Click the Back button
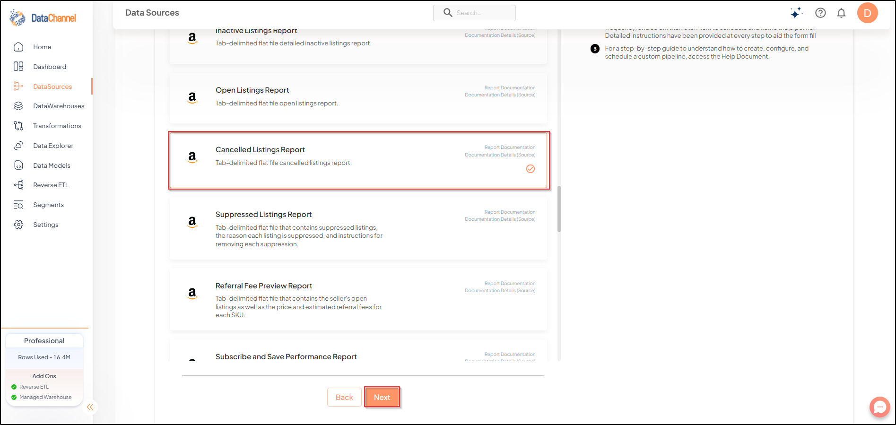 (344, 397)
